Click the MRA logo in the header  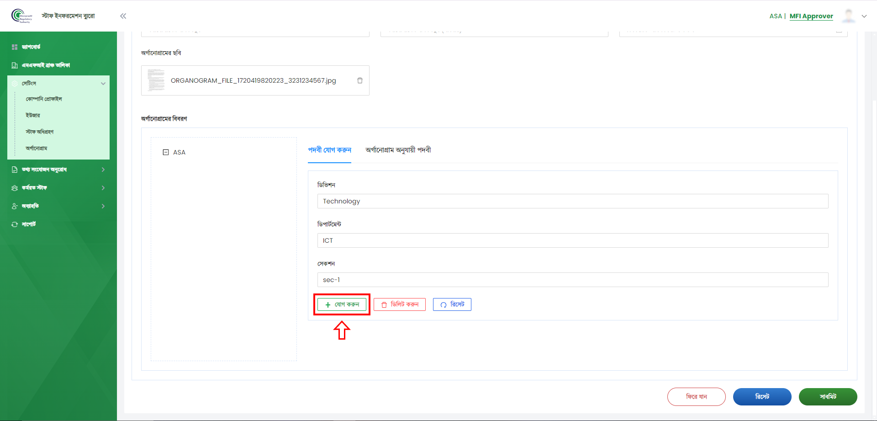(x=21, y=16)
